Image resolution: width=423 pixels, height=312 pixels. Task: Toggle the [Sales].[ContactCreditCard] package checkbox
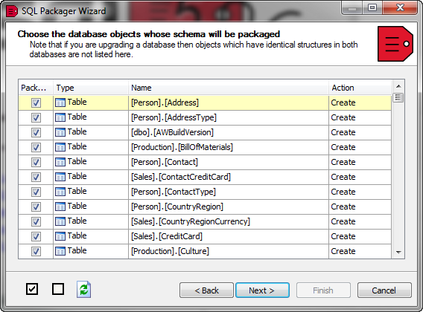click(x=36, y=177)
